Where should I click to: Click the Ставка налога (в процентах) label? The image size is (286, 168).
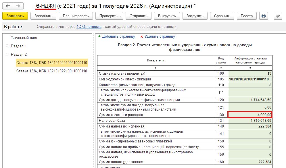(x=122, y=74)
